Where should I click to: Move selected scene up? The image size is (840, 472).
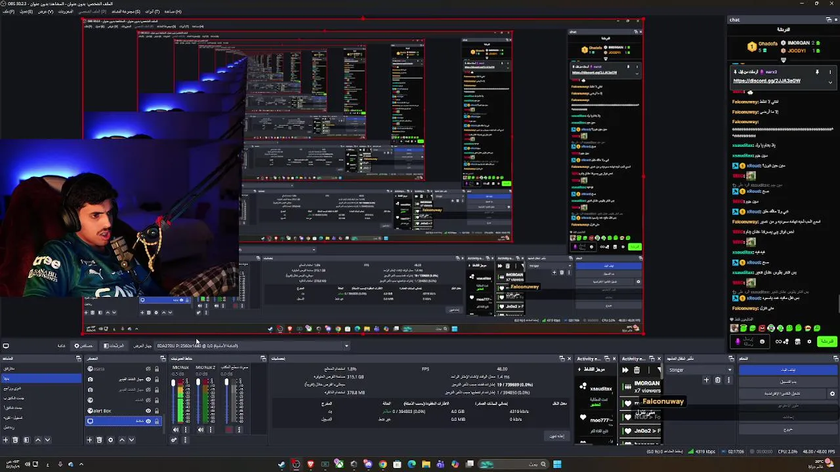click(x=38, y=440)
